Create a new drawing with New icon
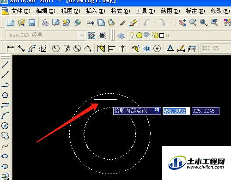 click(x=11, y=23)
